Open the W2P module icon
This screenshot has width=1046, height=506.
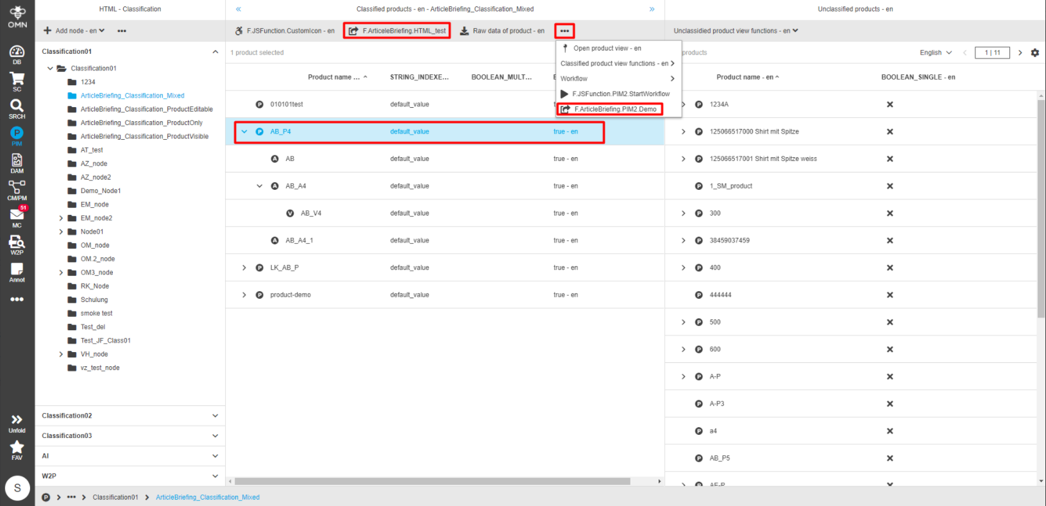[x=17, y=244]
